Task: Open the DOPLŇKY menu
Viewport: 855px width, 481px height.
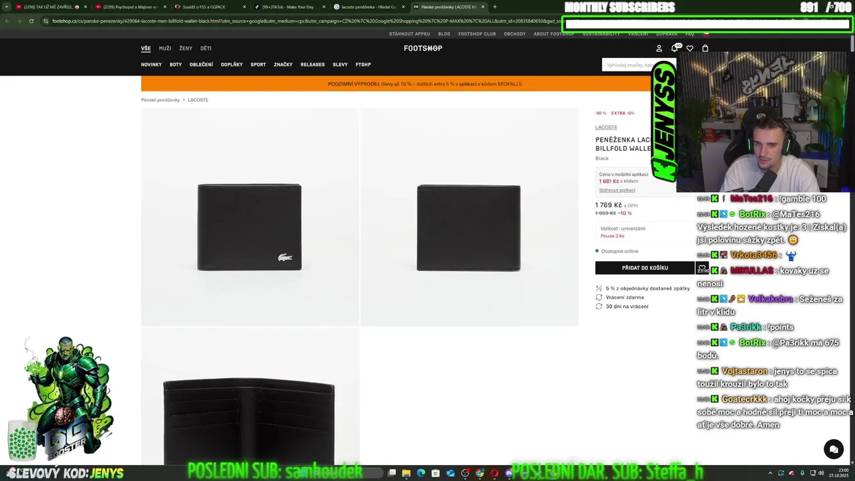Action: coord(232,65)
